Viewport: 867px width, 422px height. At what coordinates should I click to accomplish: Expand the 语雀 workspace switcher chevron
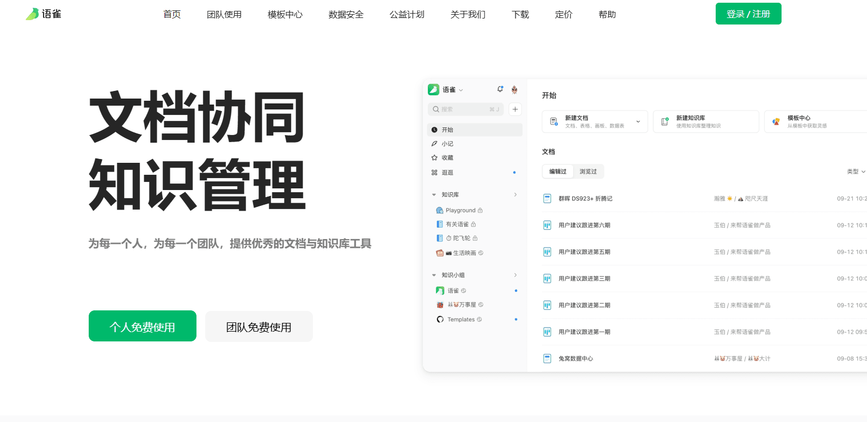[x=461, y=90]
